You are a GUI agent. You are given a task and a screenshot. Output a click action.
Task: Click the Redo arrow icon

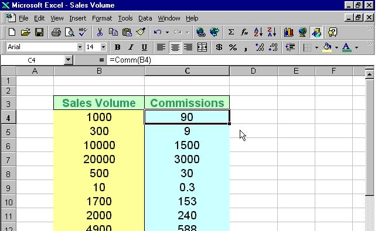pos(178,32)
